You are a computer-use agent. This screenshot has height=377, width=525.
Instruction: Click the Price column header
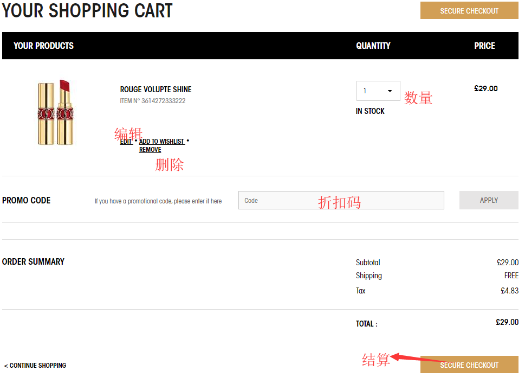coord(484,46)
